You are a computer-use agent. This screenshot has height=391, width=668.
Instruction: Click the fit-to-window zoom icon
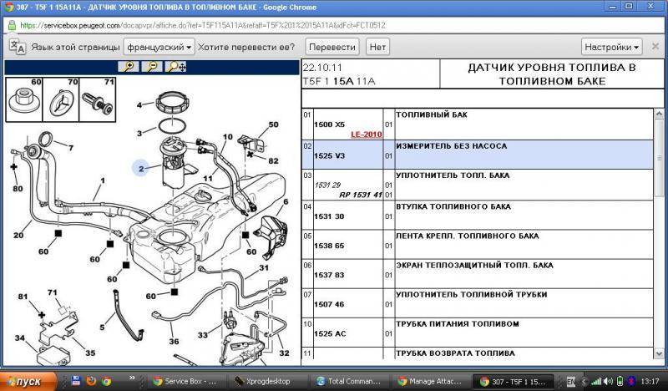(176, 66)
